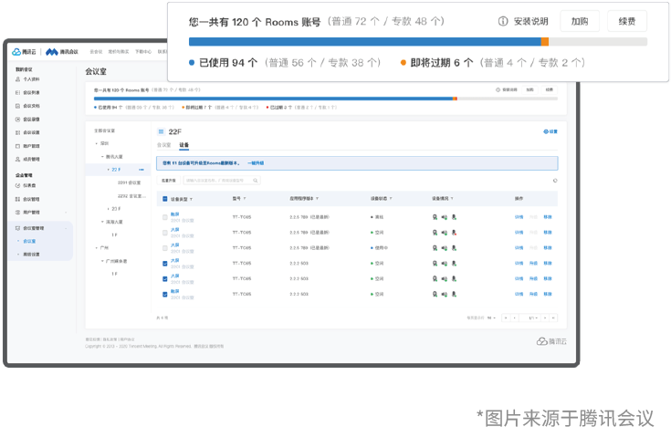671x427 pixels.
Task: Uncheck the last device row checkbox
Action: tap(165, 294)
